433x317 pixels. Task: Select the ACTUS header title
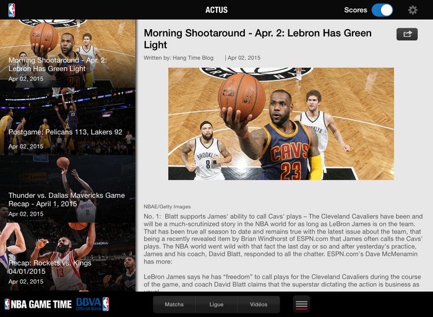pos(216,11)
